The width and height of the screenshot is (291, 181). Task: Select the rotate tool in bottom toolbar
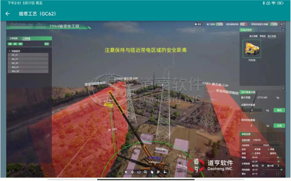tap(139, 172)
